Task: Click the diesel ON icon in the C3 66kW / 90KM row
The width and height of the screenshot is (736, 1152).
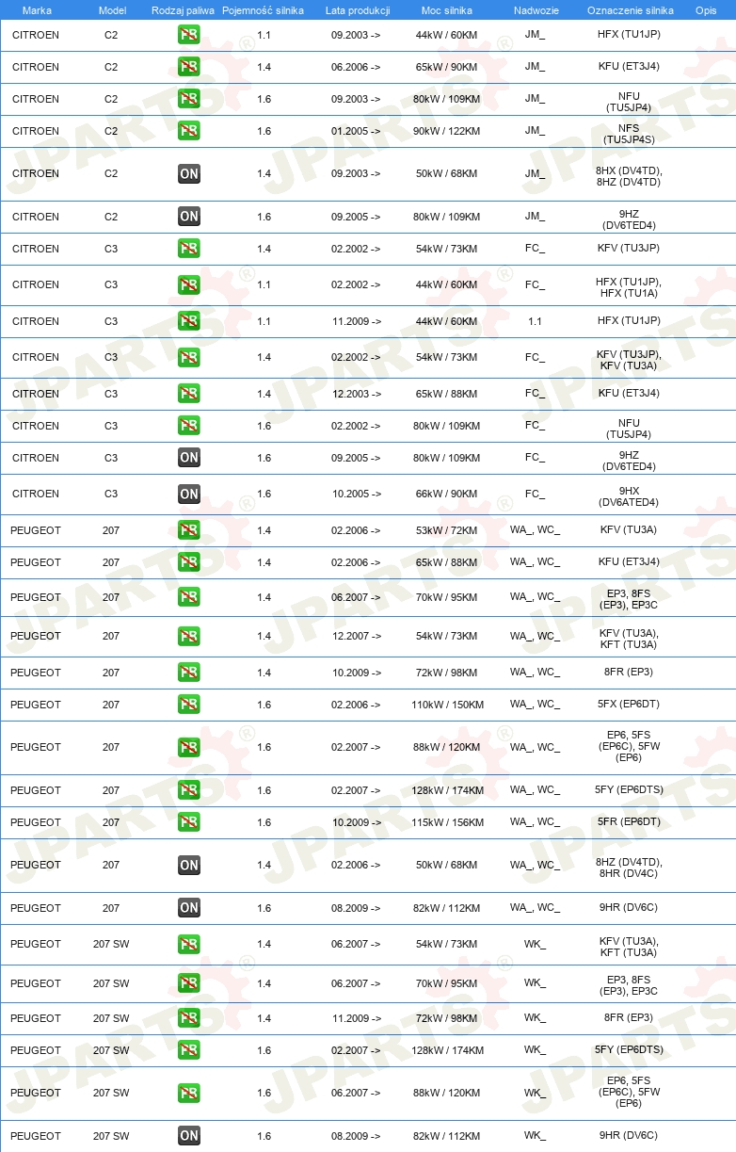Action: [189, 494]
